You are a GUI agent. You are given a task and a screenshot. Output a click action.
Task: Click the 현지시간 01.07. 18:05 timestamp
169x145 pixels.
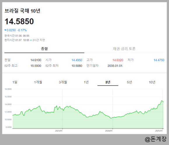click(x=17, y=40)
